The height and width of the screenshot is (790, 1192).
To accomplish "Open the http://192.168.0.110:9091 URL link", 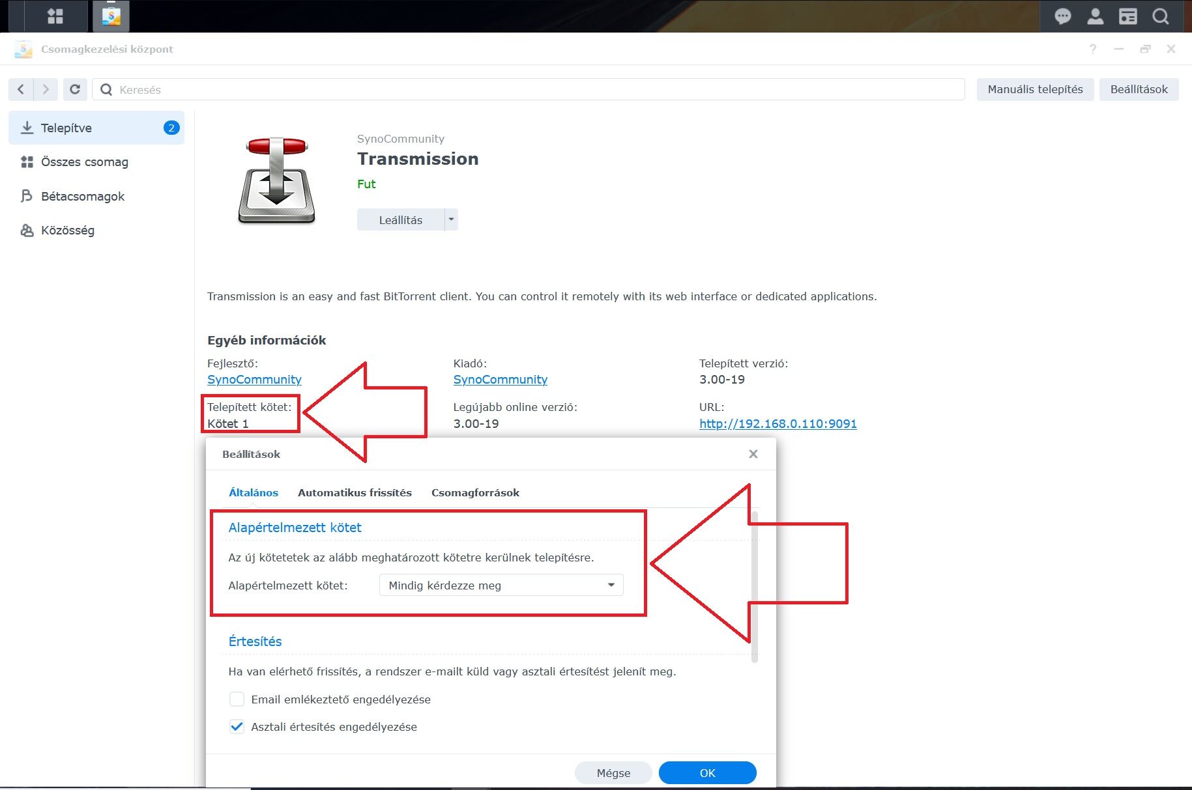I will coord(778,423).
